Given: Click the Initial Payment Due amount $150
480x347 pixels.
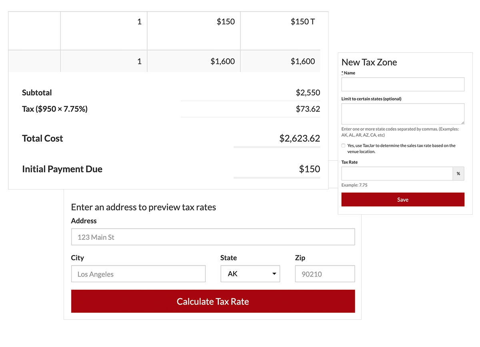Looking at the screenshot, I should pos(310,169).
